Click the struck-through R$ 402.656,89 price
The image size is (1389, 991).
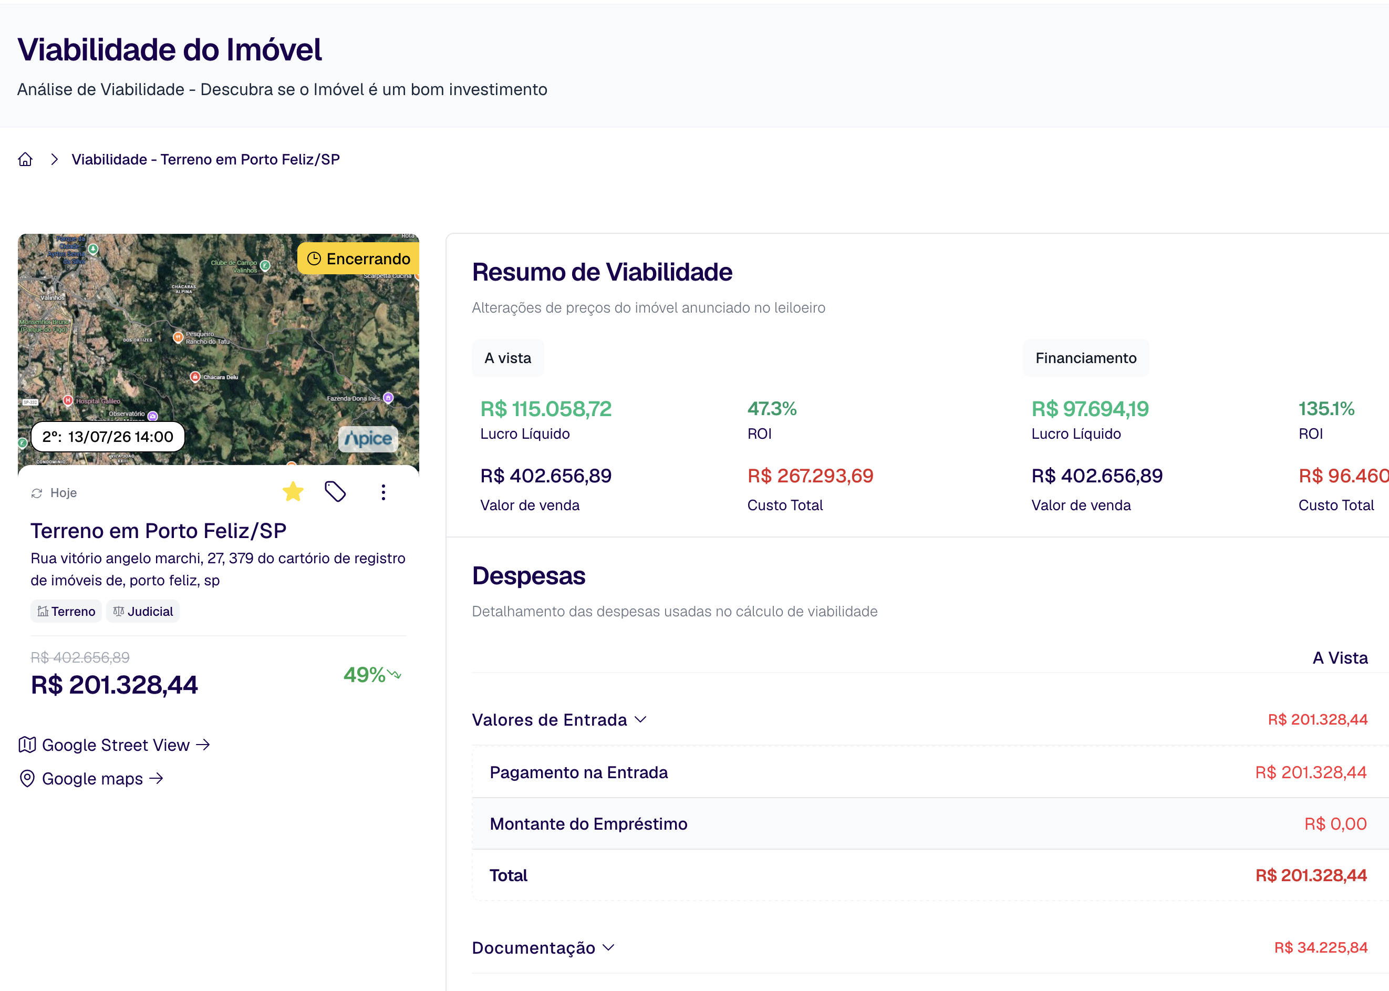80,657
